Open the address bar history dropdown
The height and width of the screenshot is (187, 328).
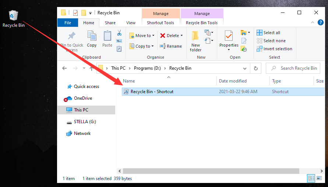244,68
